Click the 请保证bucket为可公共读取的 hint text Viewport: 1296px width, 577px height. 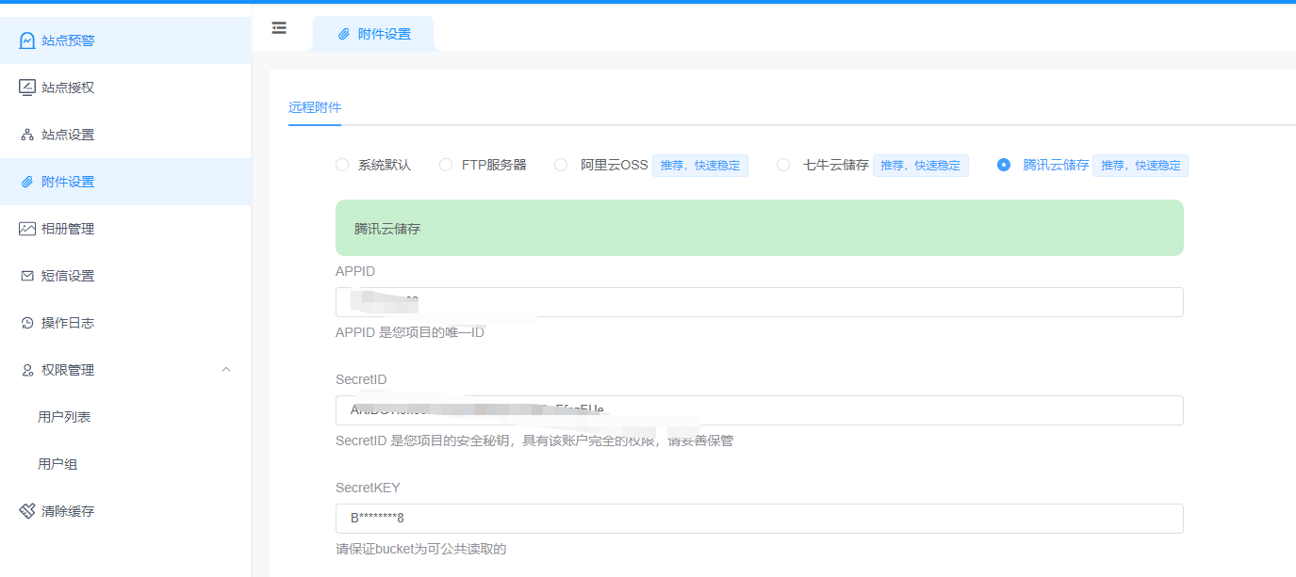(421, 549)
